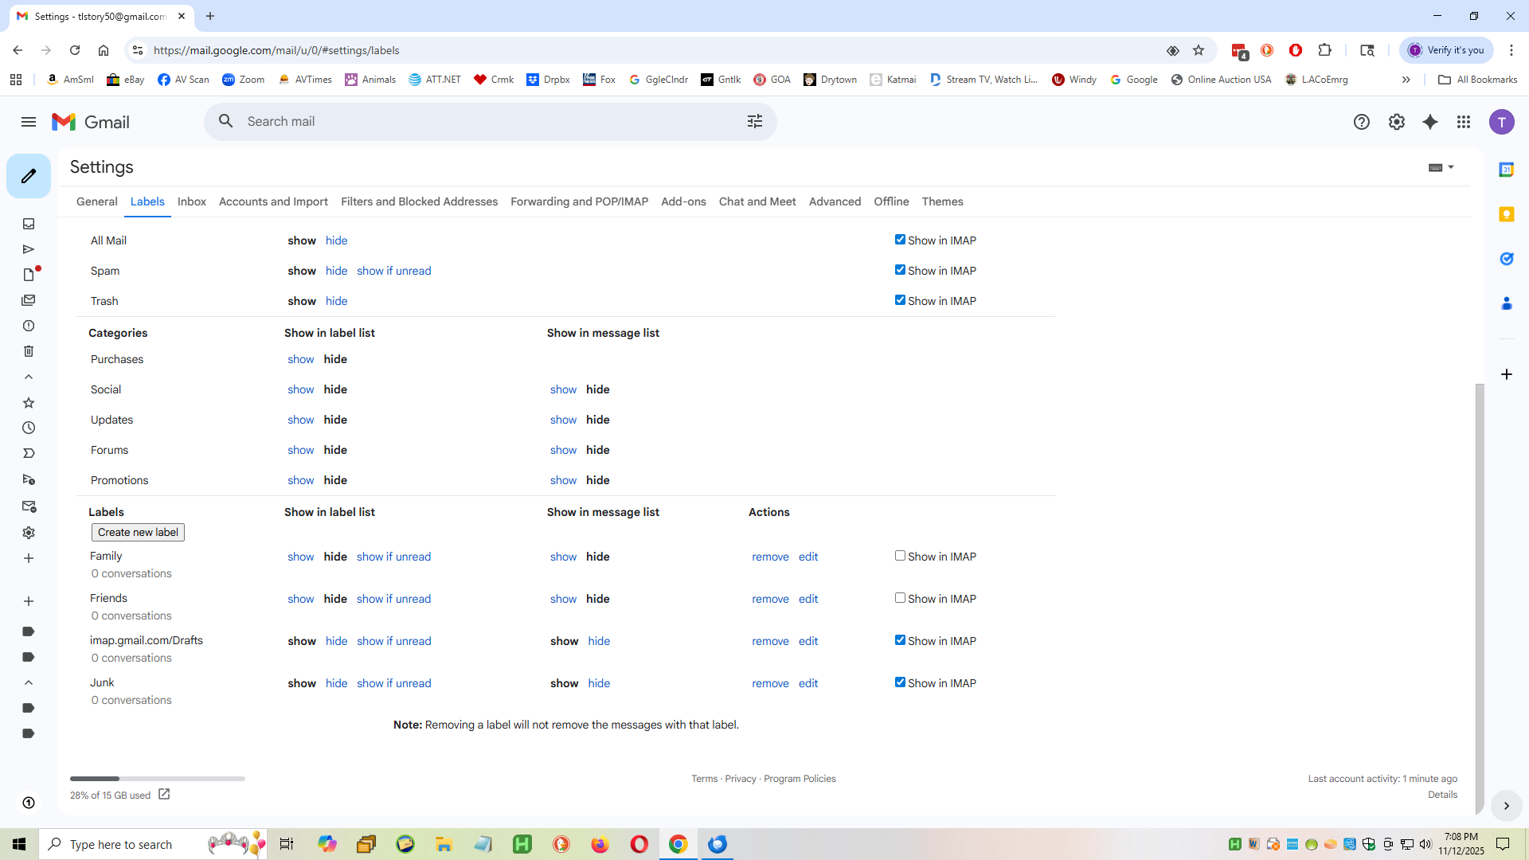The image size is (1529, 860).
Task: Switch to Filters and Blocked Addresses tab
Action: [419, 201]
